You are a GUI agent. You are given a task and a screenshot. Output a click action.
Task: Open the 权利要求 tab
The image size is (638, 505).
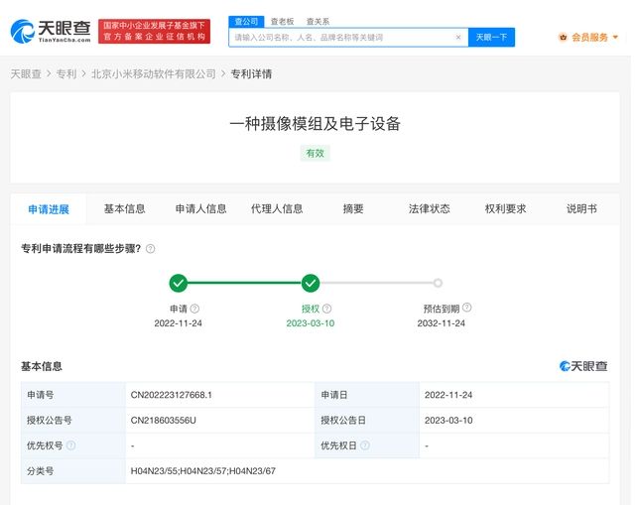tap(505, 209)
